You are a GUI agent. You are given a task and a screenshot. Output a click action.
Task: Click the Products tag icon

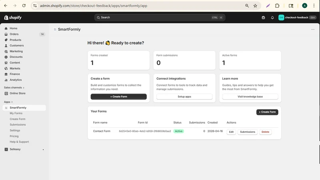(x=6, y=40)
